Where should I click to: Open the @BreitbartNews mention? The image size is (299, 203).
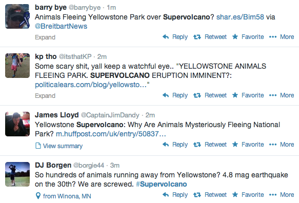61,26
